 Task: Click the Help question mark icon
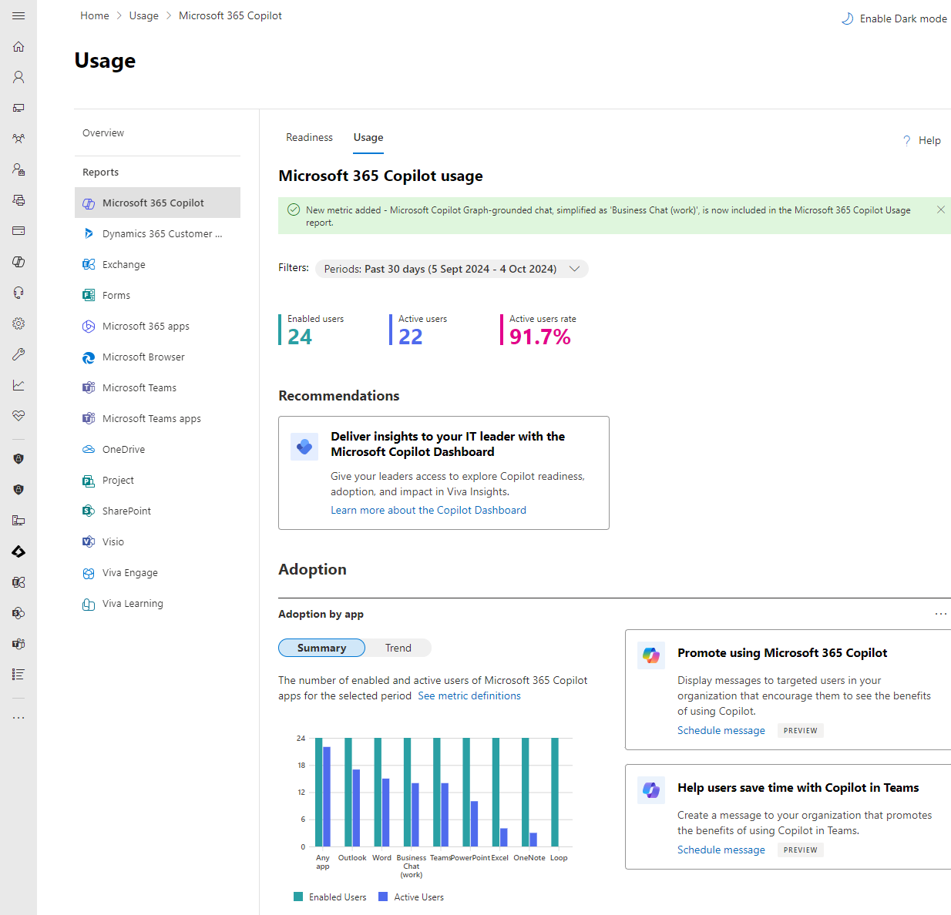click(906, 140)
